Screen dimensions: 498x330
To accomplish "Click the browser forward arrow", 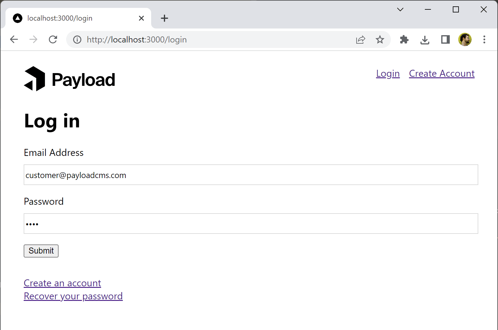I will [x=33, y=39].
